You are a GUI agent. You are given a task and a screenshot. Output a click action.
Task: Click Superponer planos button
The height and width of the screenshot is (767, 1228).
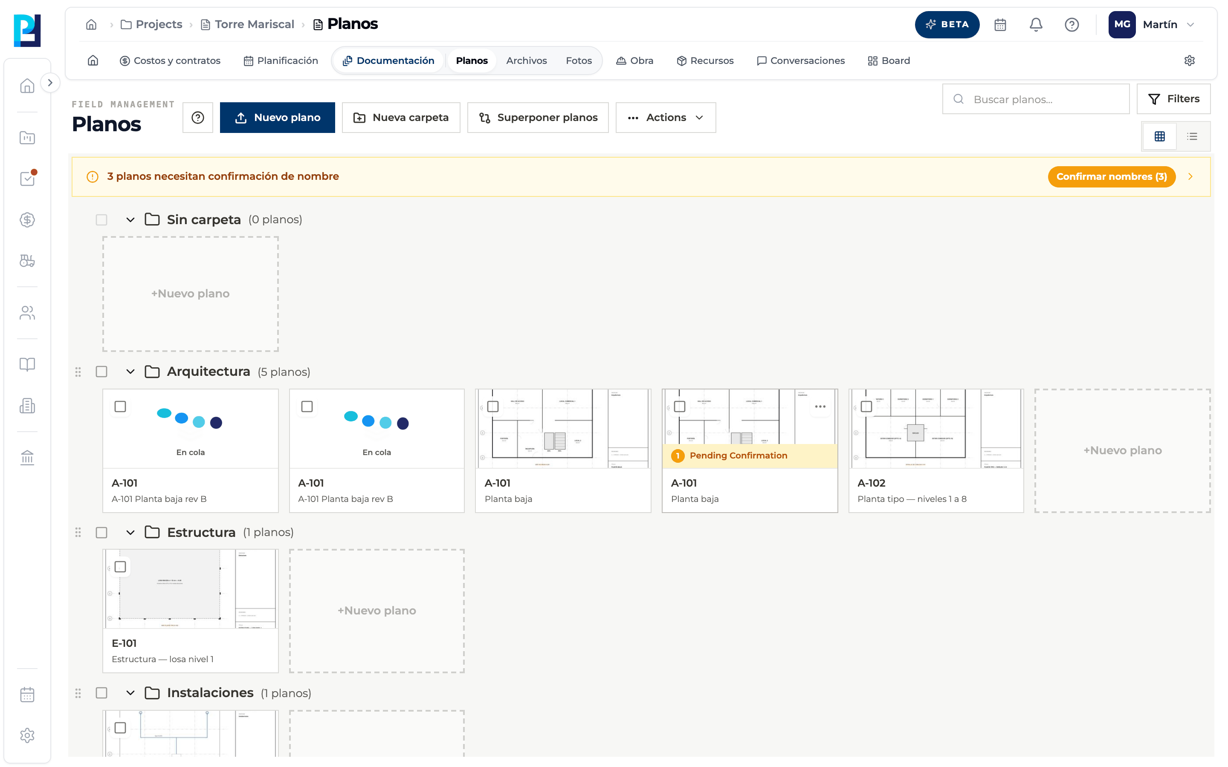point(538,118)
